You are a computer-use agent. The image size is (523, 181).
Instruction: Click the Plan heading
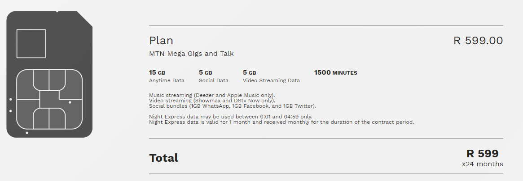161,41
